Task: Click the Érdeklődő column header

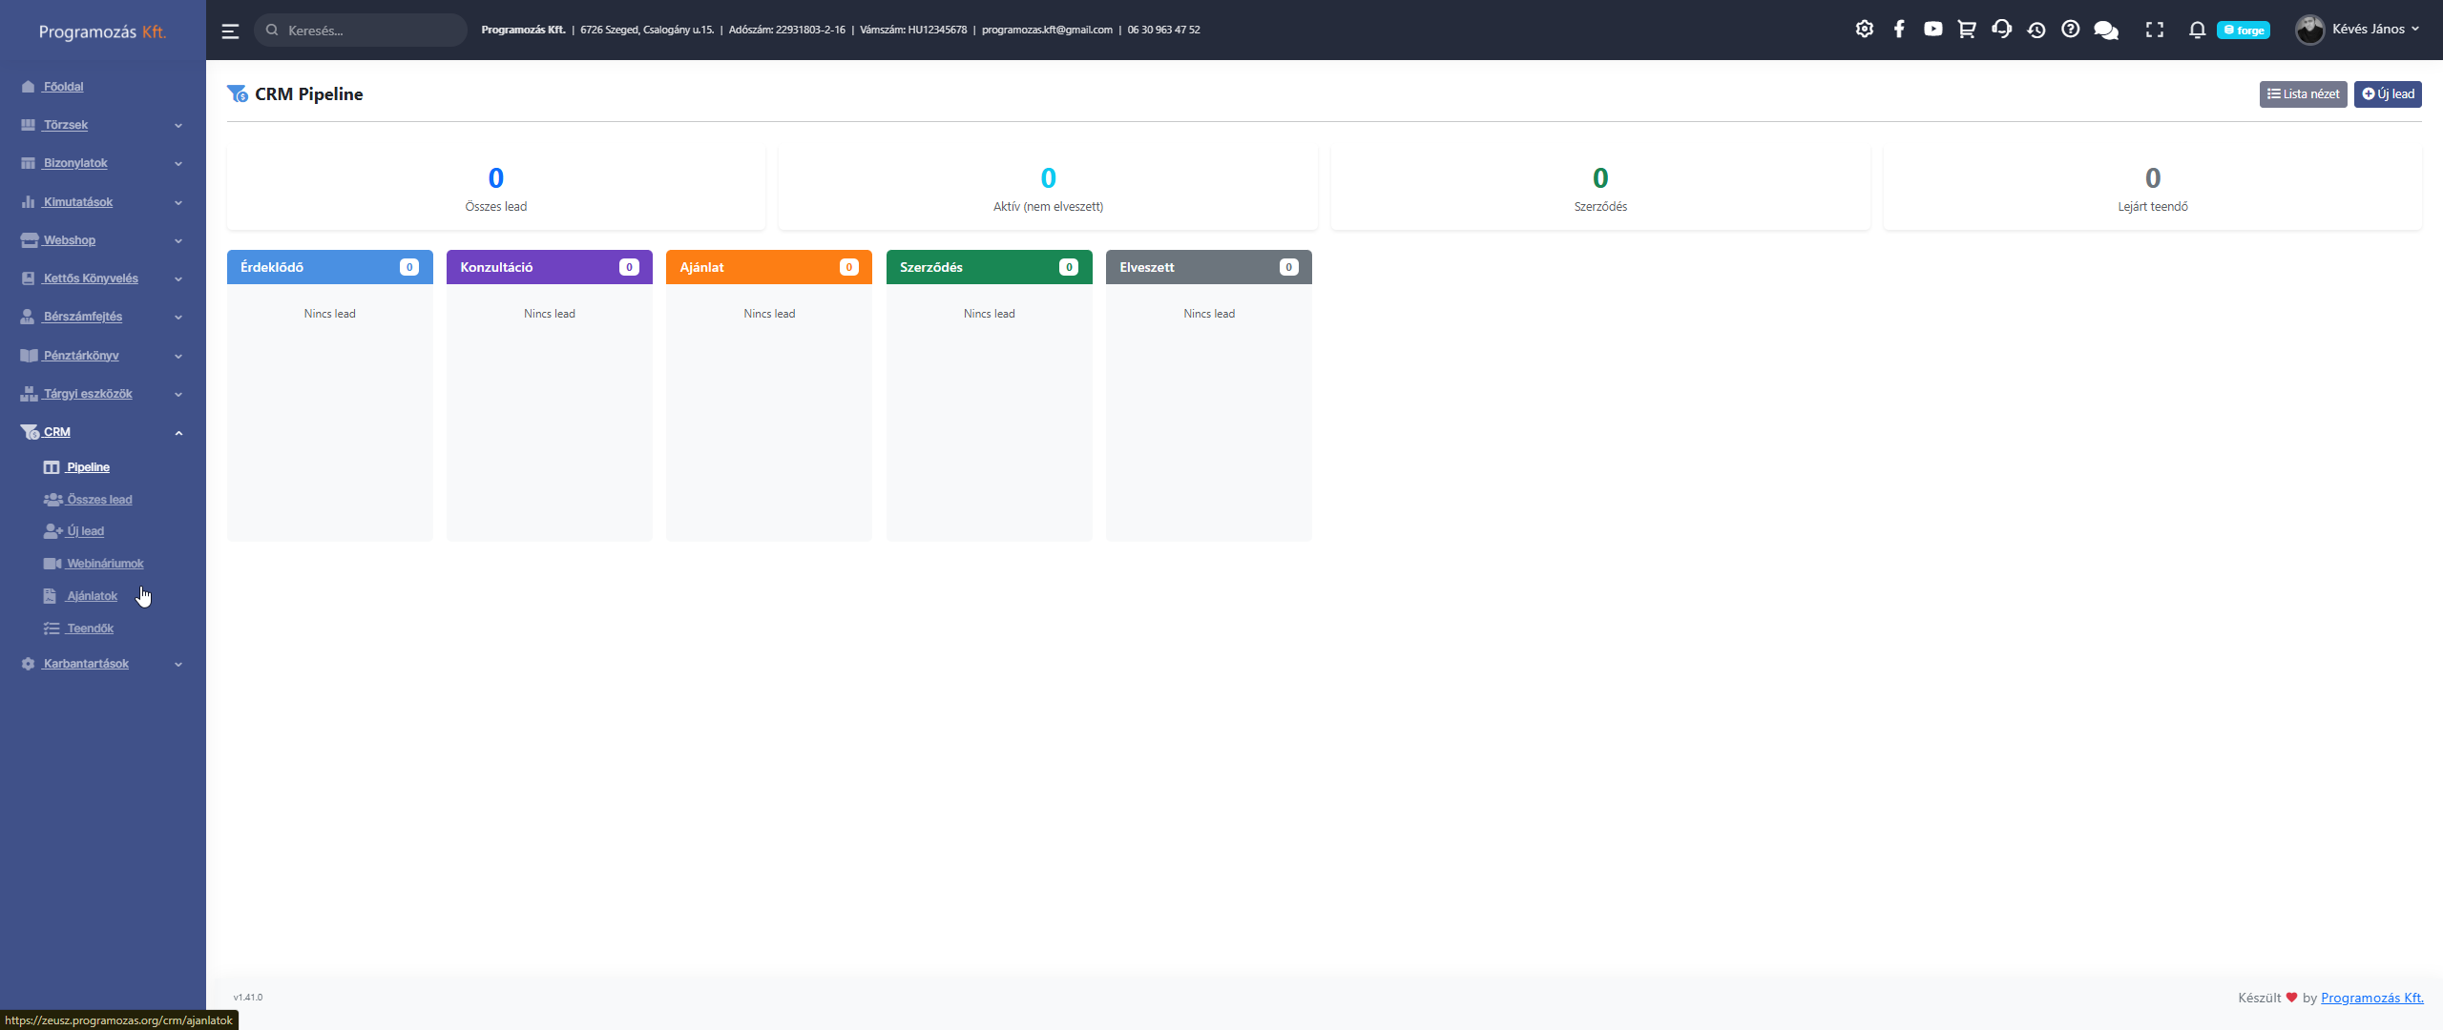Action: pyautogui.click(x=329, y=267)
